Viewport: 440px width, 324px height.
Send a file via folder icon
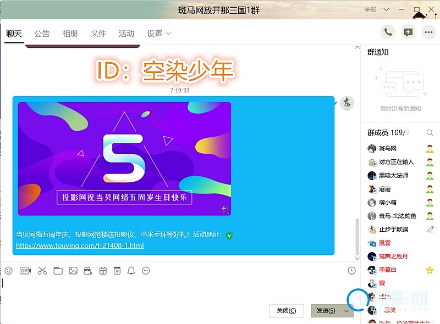pyautogui.click(x=58, y=271)
